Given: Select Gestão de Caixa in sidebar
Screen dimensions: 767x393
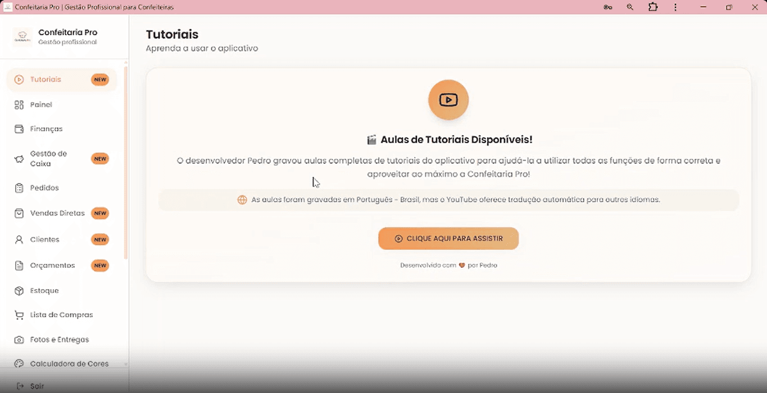Looking at the screenshot, I should (x=62, y=159).
